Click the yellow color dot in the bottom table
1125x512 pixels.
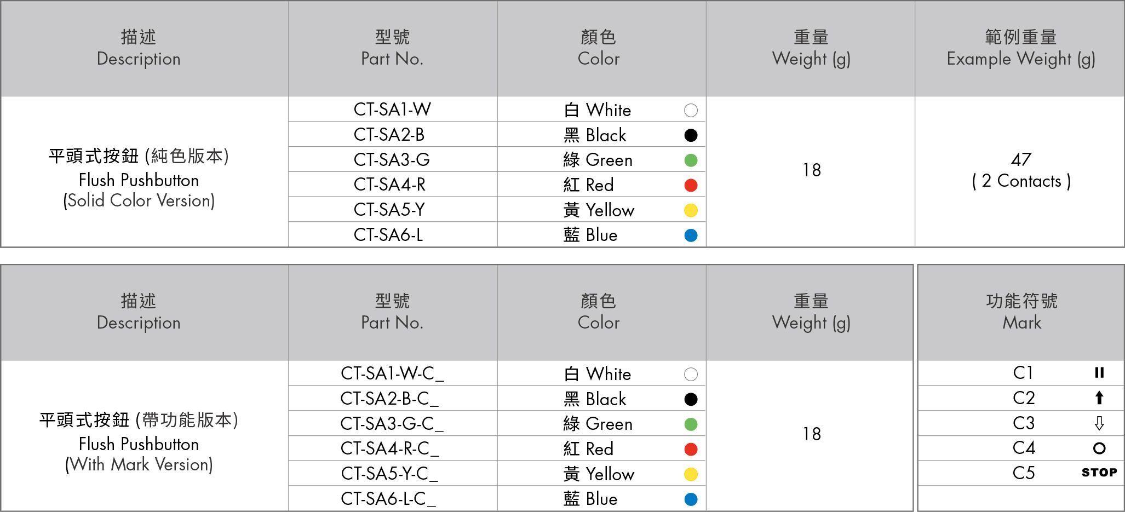click(691, 474)
